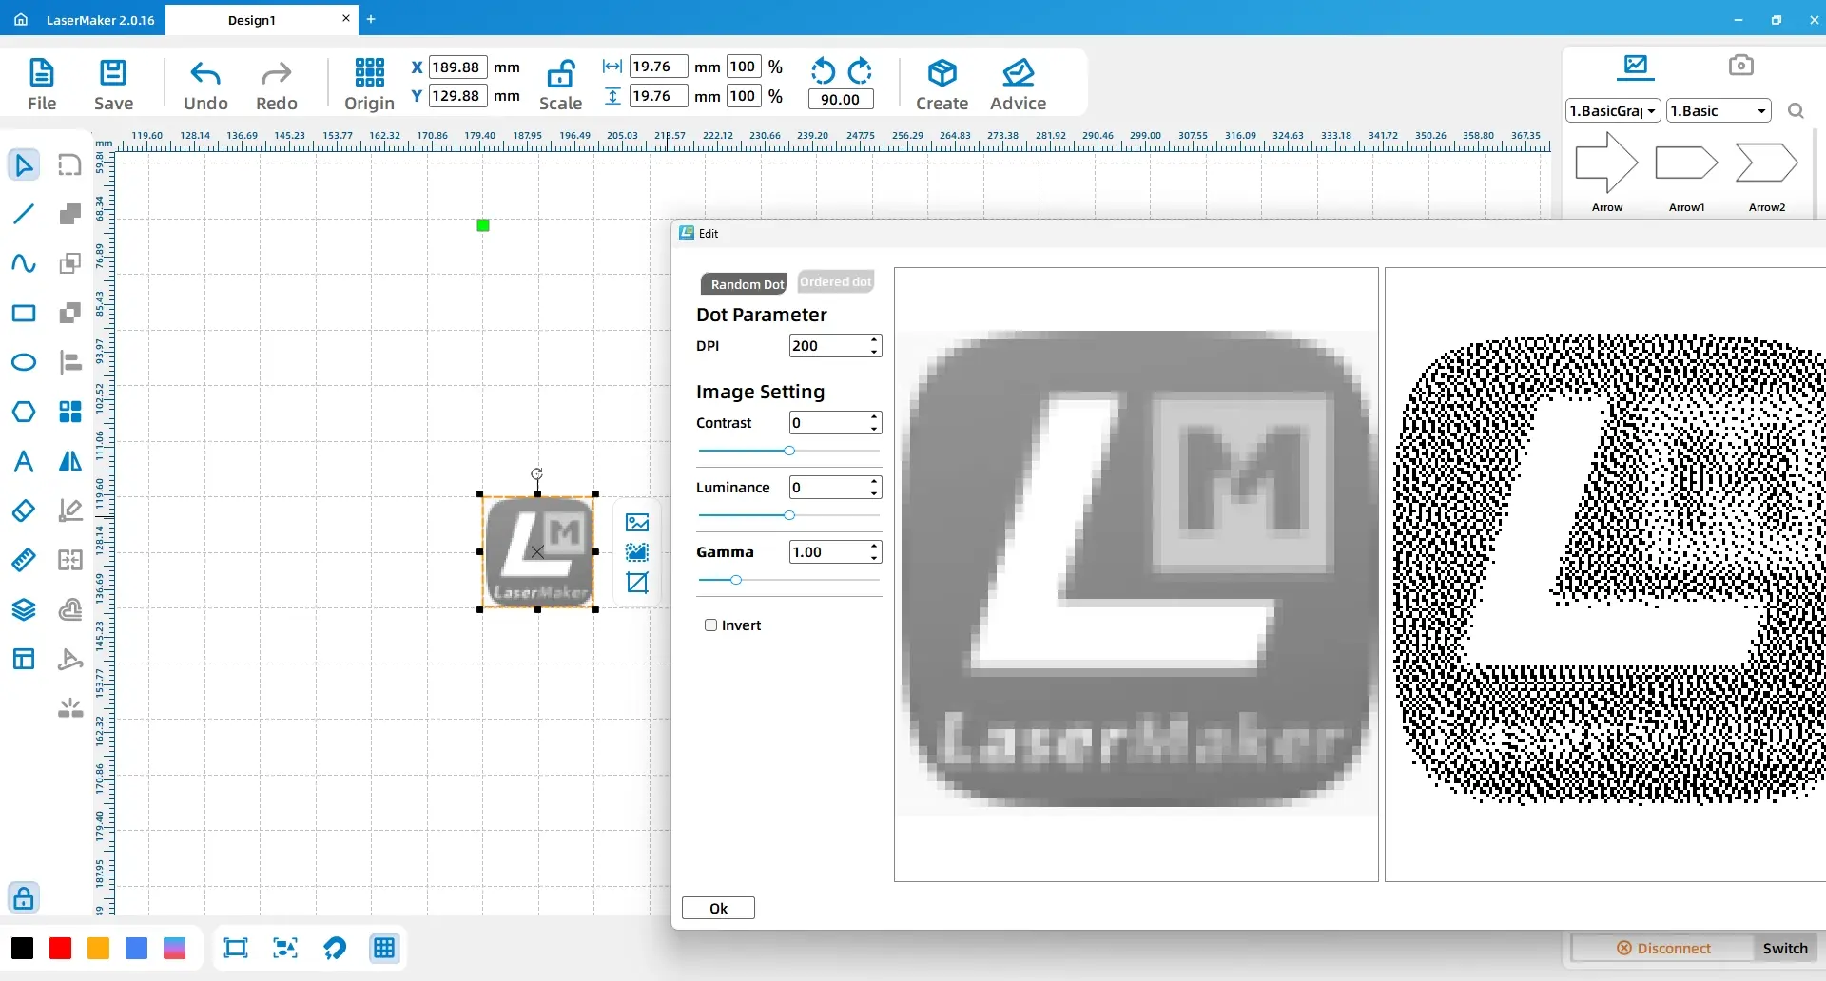This screenshot has height=981, width=1826.
Task: Increase Gamma with the up stepper
Action: [874, 546]
